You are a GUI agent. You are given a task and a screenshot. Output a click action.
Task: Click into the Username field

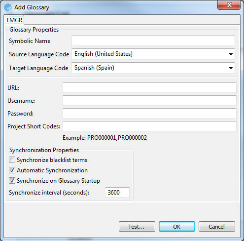click(x=149, y=100)
